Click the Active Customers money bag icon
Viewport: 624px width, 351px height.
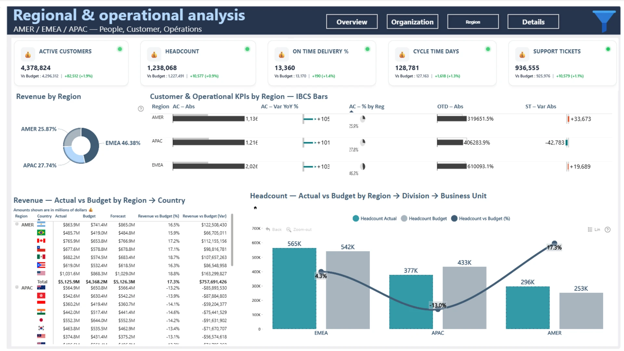click(28, 55)
